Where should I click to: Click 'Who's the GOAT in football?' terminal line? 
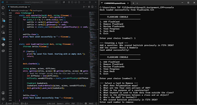tap(118, 97)
